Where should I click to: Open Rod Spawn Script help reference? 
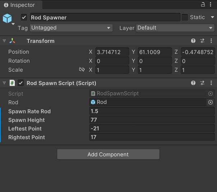pyautogui.click(x=193, y=83)
